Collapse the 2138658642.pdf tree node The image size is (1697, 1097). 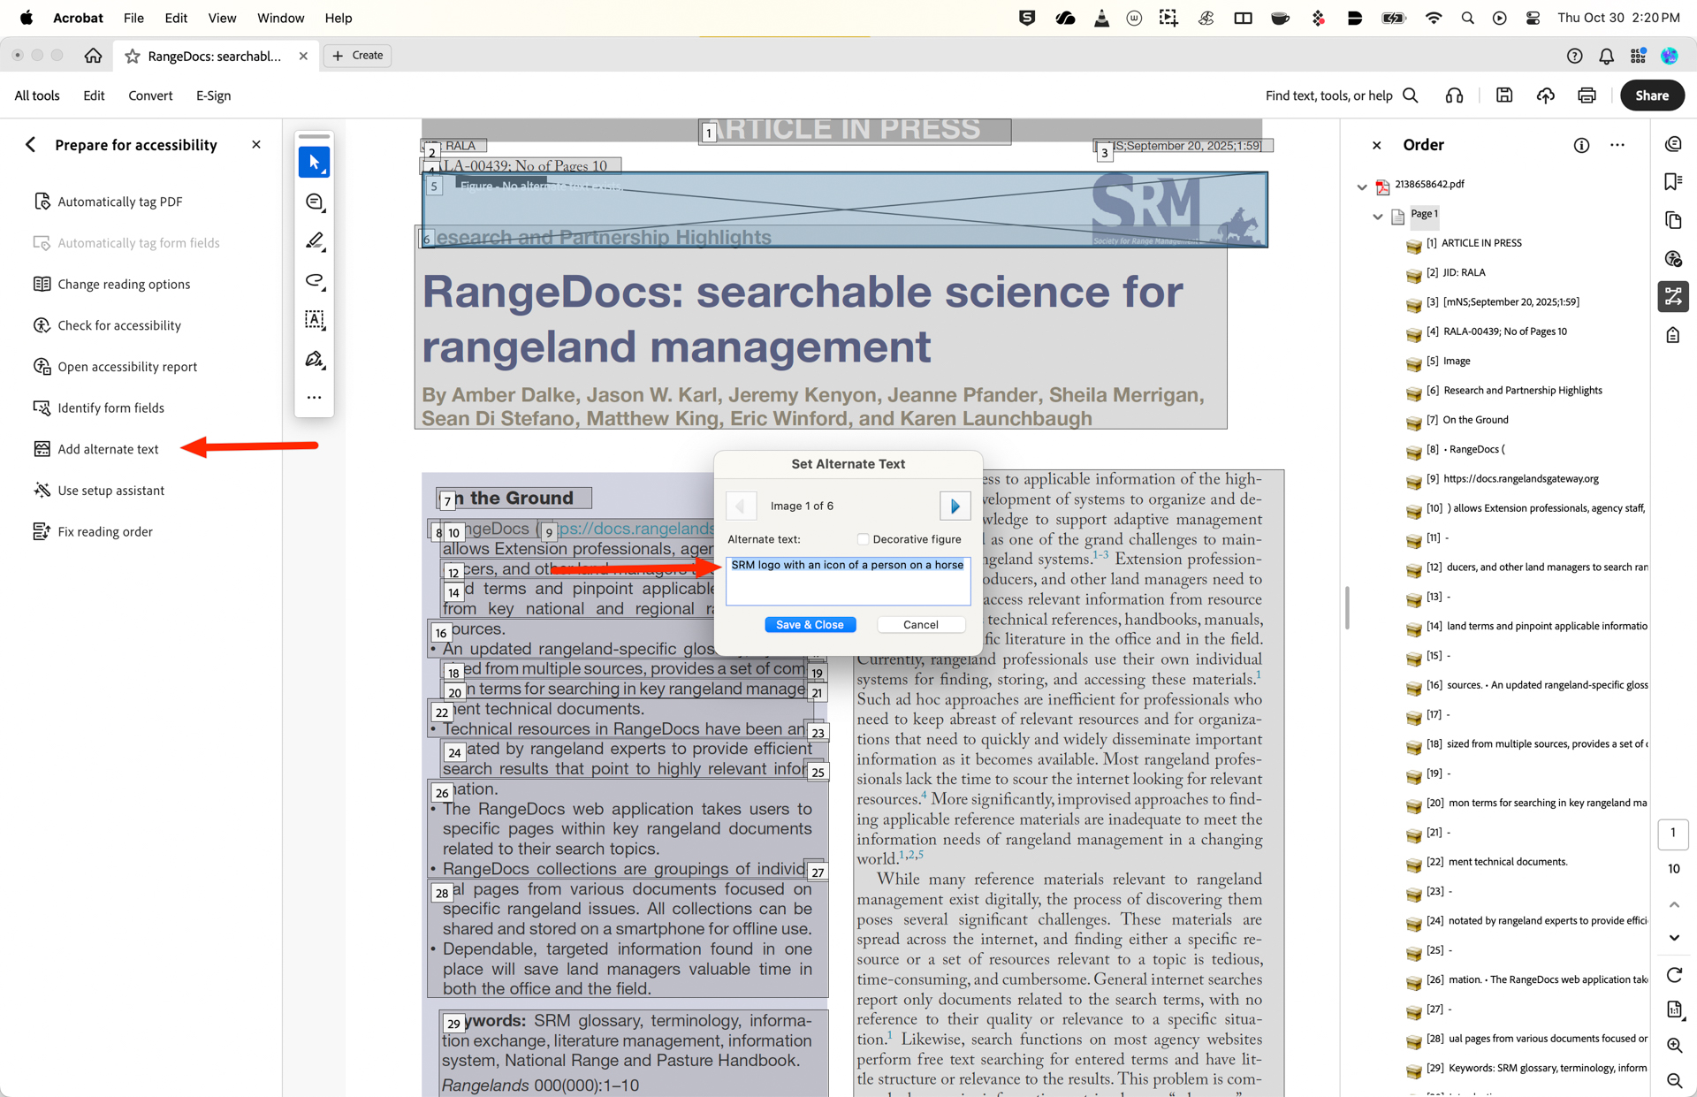1361,187
